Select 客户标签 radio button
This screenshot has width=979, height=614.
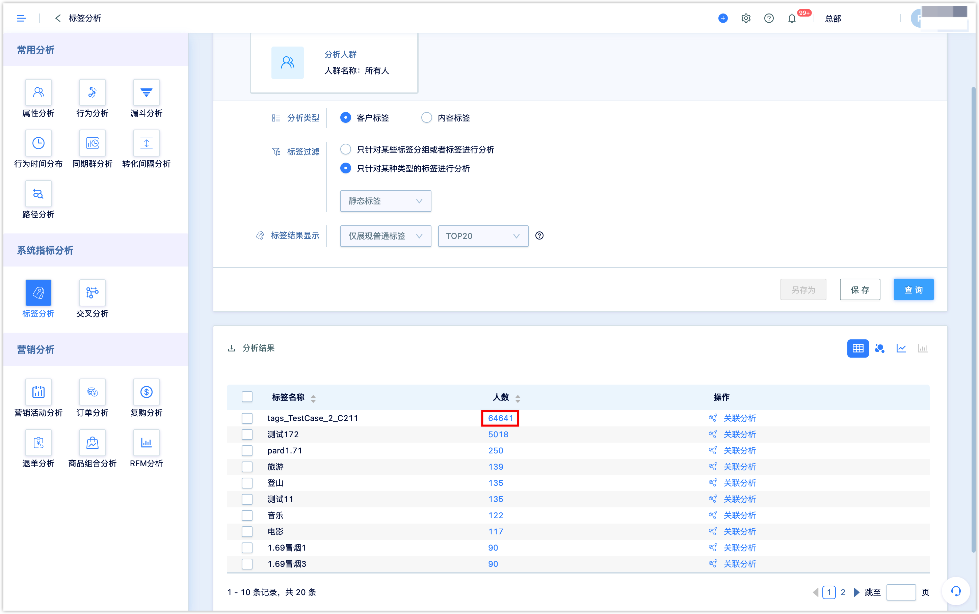point(344,117)
